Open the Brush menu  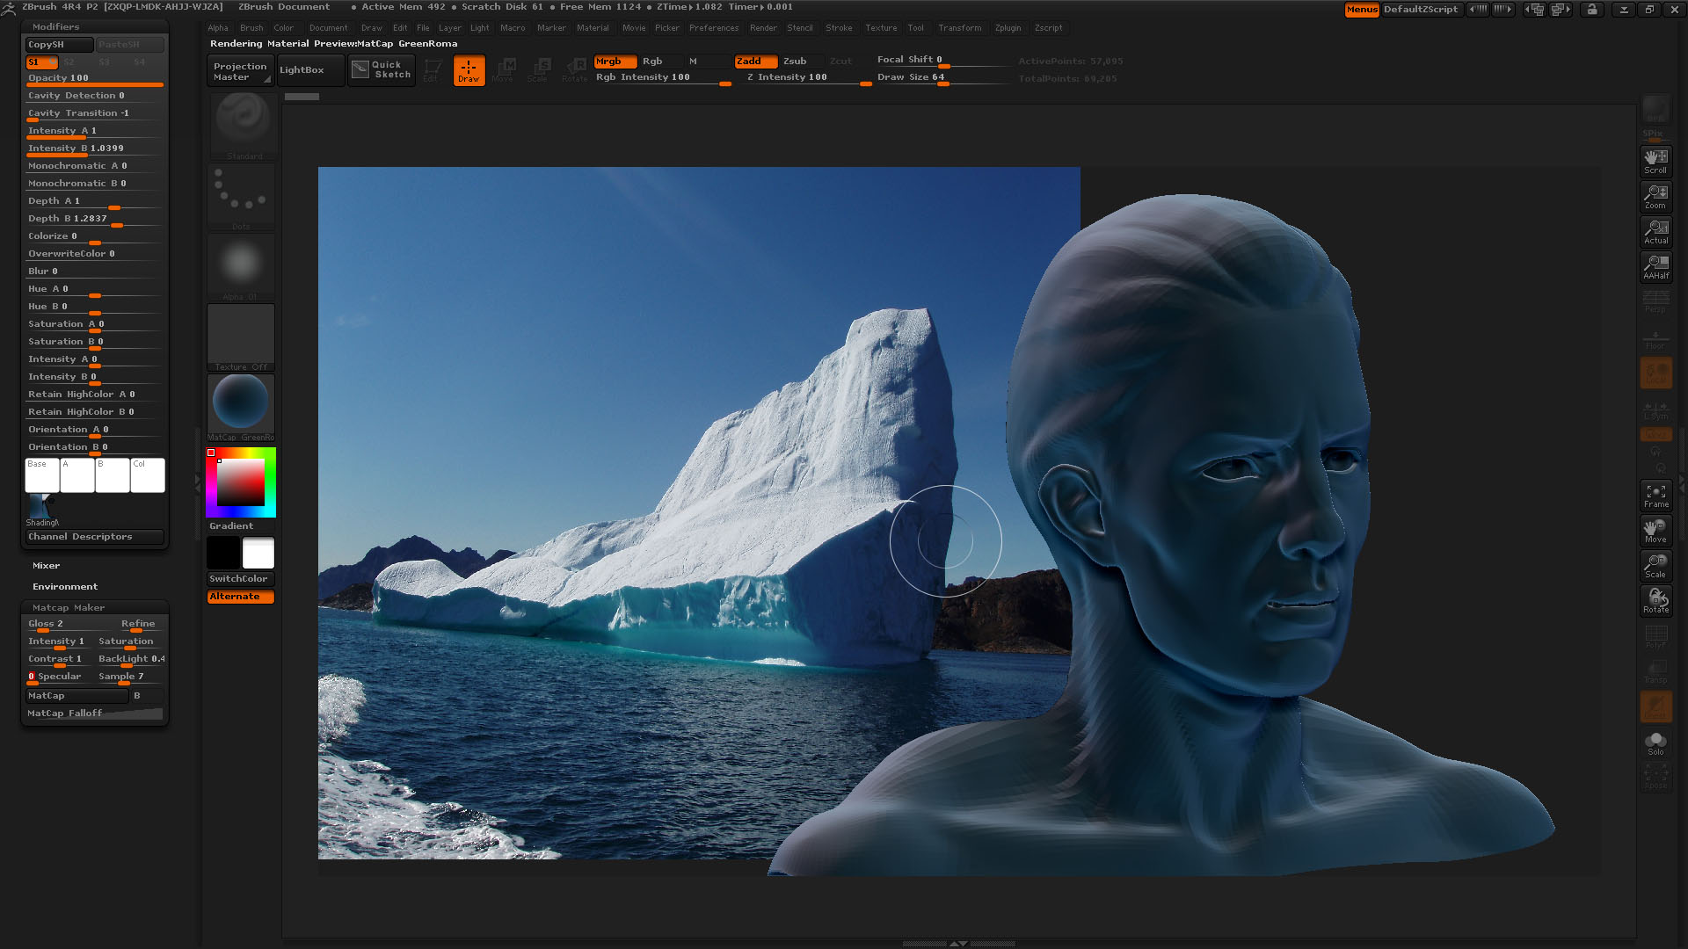point(251,28)
